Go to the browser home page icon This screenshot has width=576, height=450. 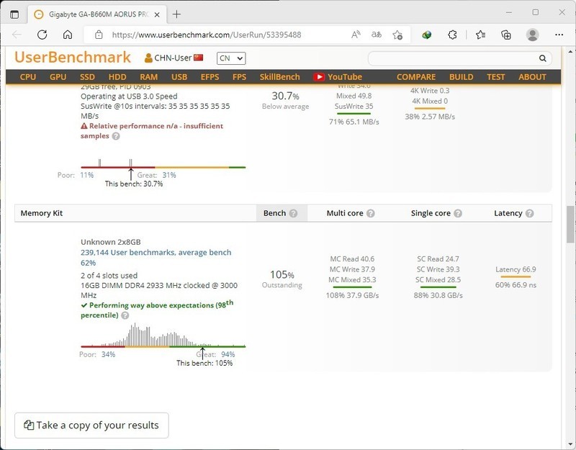pos(68,35)
